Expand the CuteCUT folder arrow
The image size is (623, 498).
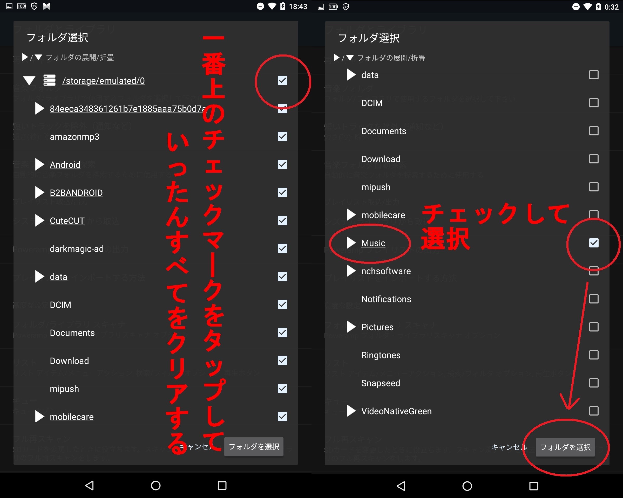coord(39,220)
